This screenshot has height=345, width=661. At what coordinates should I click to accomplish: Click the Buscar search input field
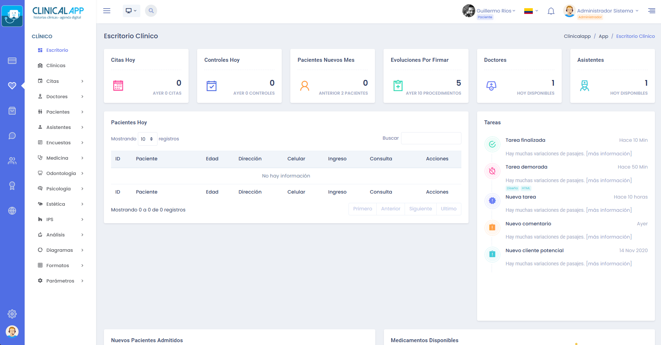pyautogui.click(x=431, y=138)
